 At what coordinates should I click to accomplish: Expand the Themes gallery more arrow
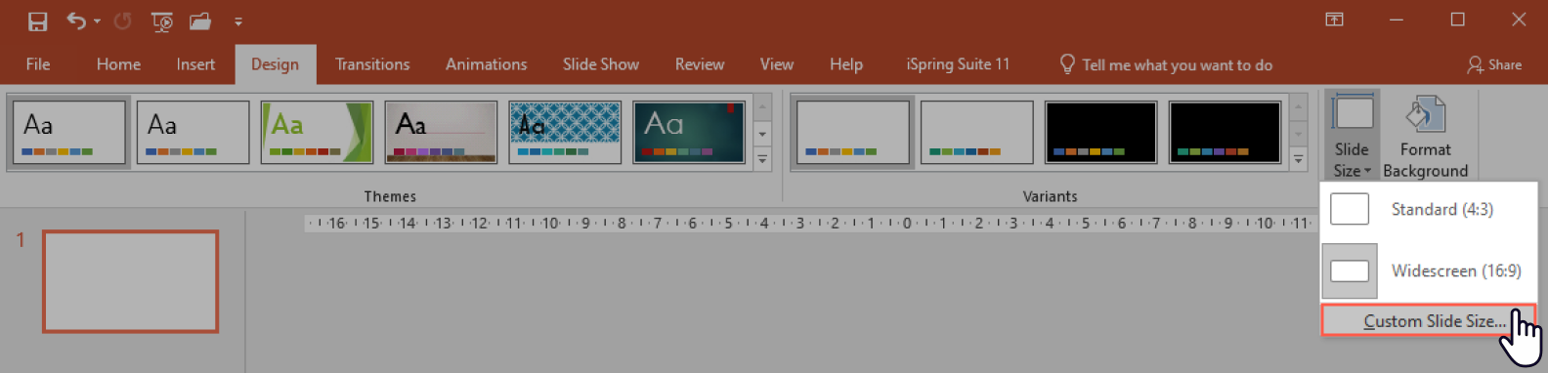[x=762, y=159]
